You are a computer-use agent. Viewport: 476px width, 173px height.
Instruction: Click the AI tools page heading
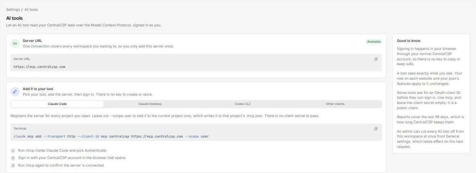point(14,18)
